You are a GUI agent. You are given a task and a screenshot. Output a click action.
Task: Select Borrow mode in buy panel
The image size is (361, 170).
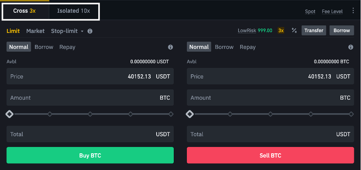(44, 47)
